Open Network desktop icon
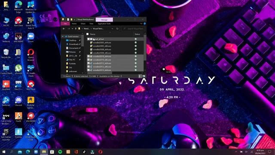 (6, 38)
